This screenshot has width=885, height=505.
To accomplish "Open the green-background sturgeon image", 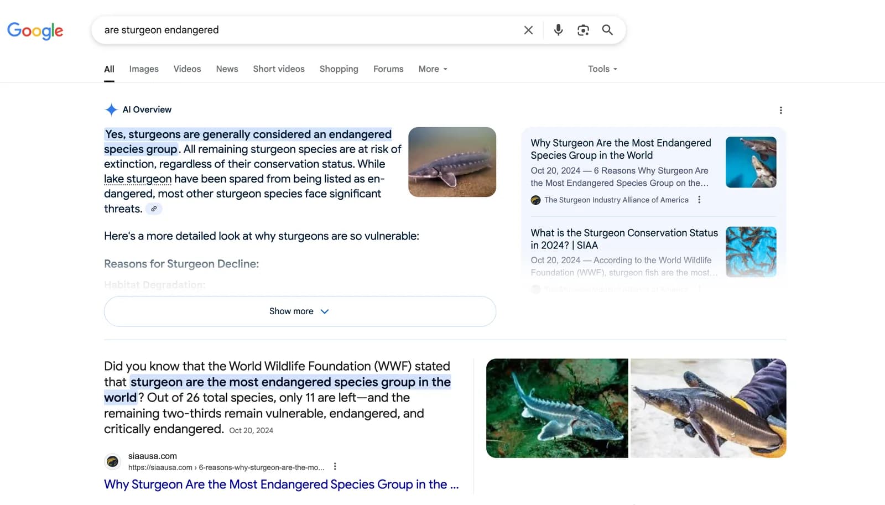I will (557, 408).
